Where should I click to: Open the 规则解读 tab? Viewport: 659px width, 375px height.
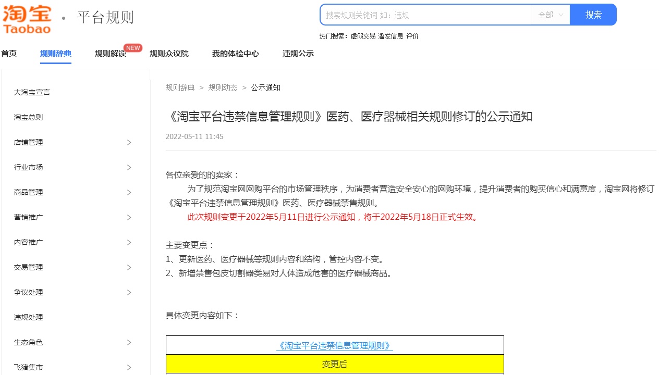click(111, 53)
